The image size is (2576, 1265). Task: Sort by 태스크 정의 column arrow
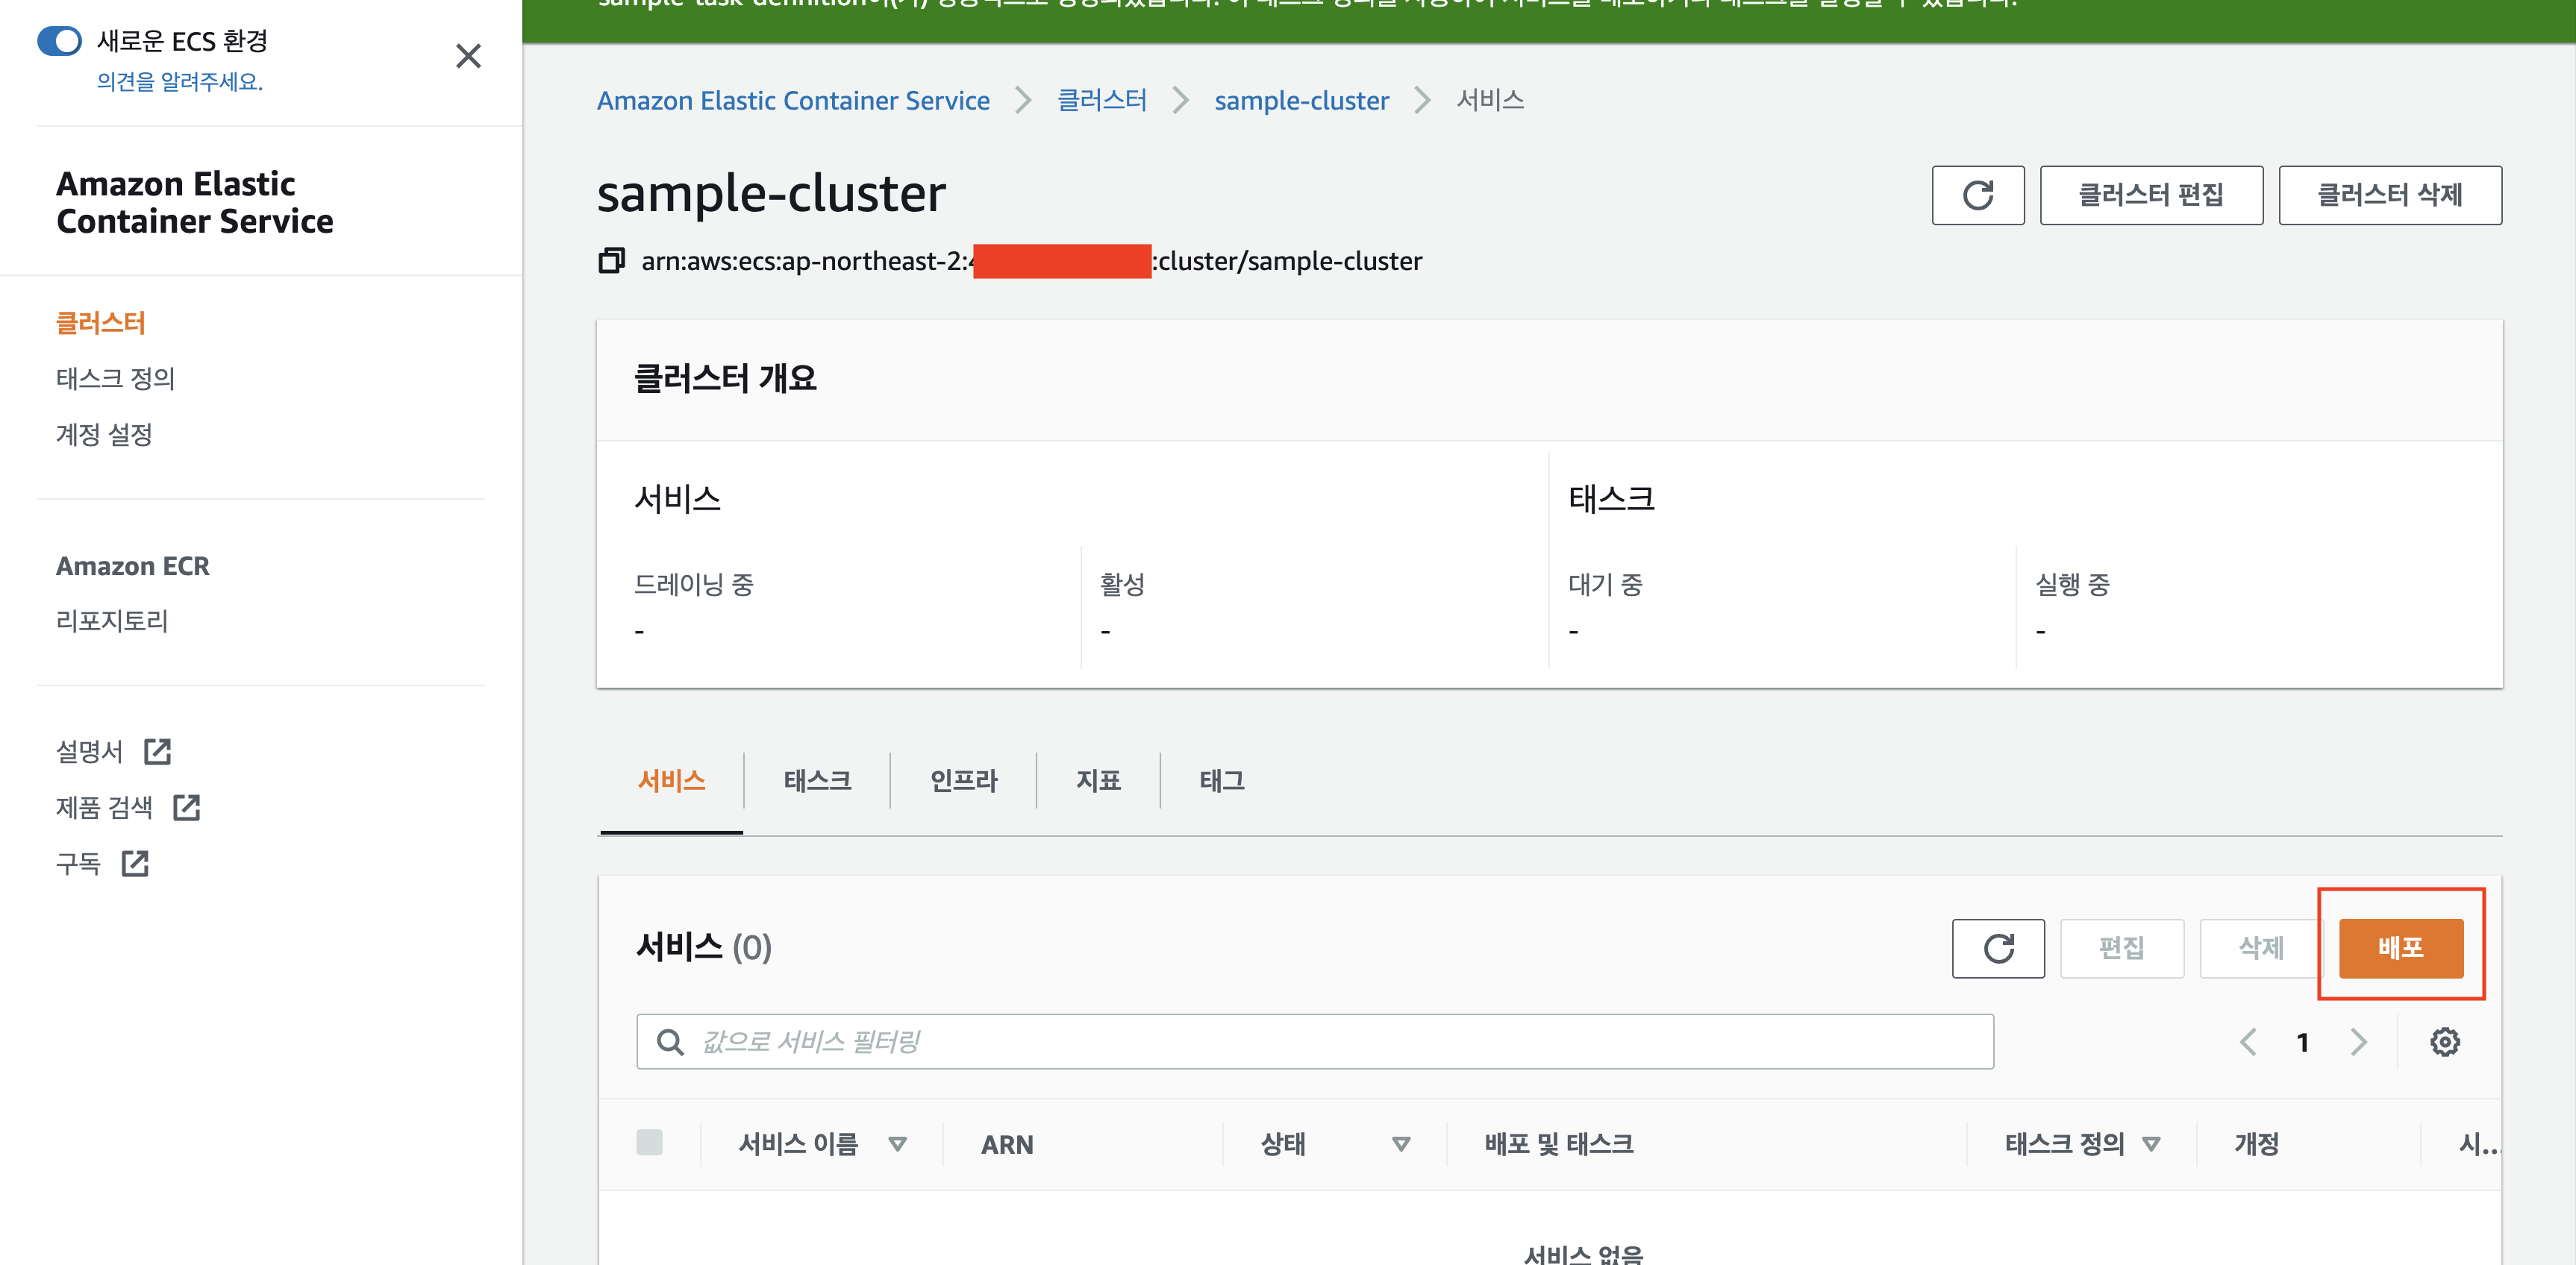click(x=2151, y=1144)
